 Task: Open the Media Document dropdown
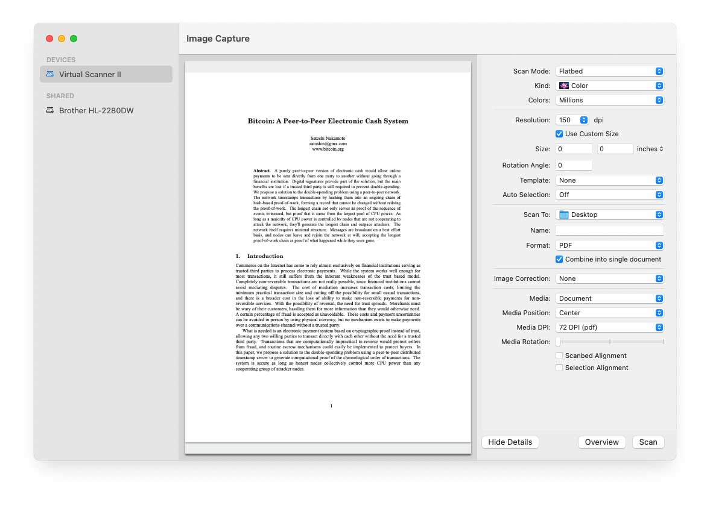pos(609,298)
